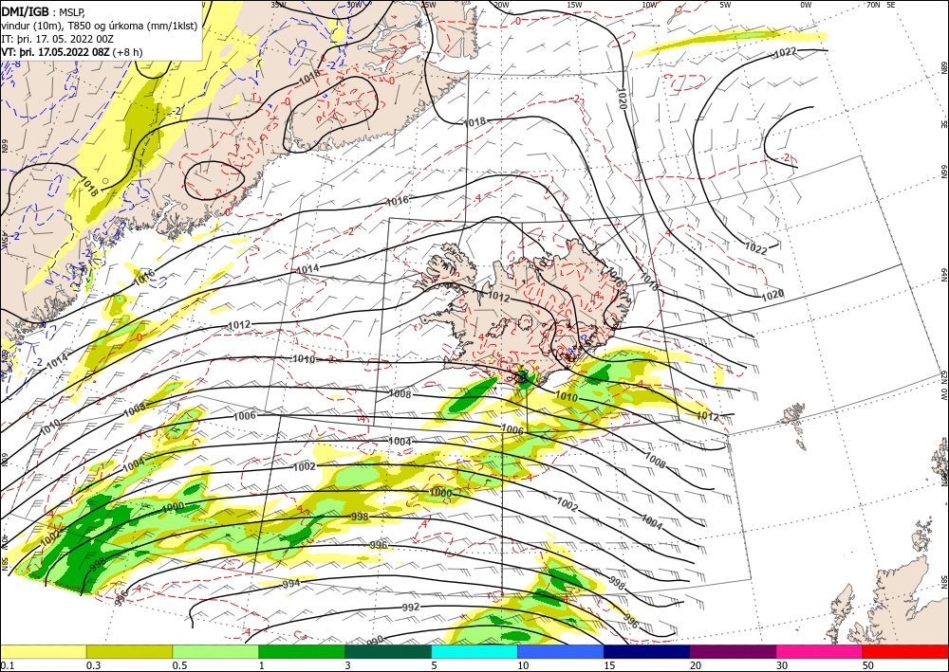Click the legend value '50'
This screenshot has width=949, height=672.
pos(868,664)
